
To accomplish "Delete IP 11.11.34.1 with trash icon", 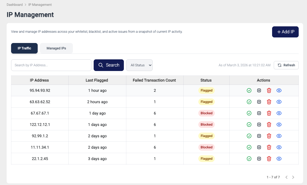I will coord(269,147).
